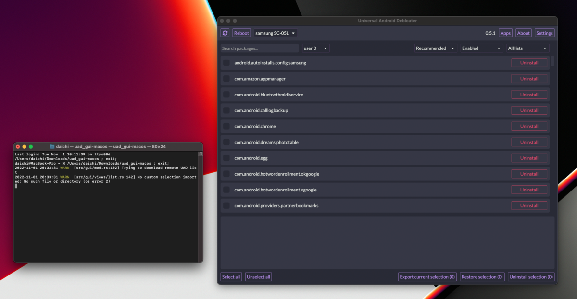
Task: Uninstall android.autoinstalls.config.samsung
Action: tap(529, 63)
